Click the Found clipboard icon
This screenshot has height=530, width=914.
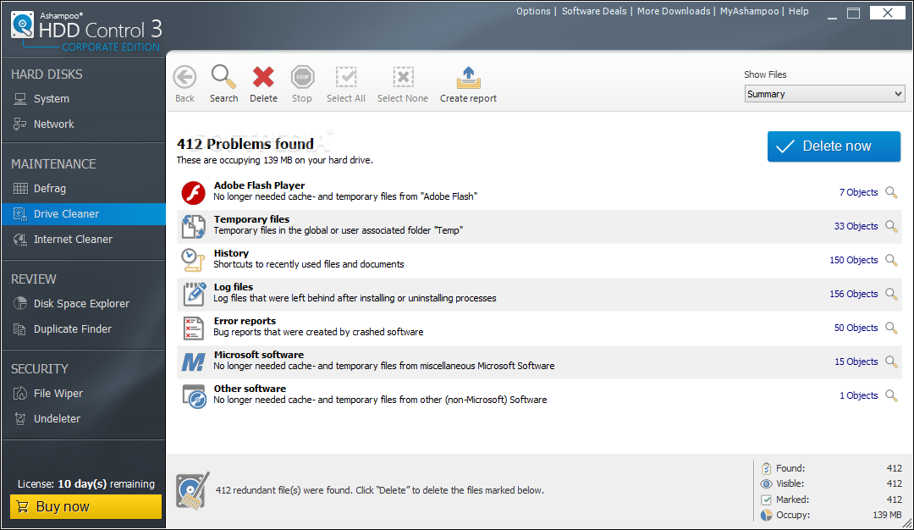point(766,468)
